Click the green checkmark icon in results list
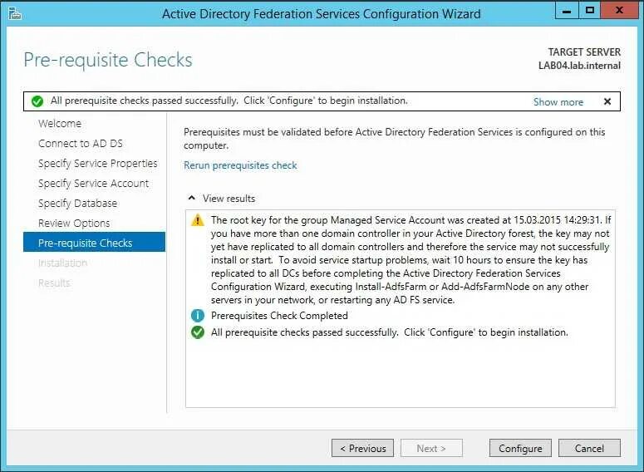Screen dimensions: 644x472 [x=197, y=332]
